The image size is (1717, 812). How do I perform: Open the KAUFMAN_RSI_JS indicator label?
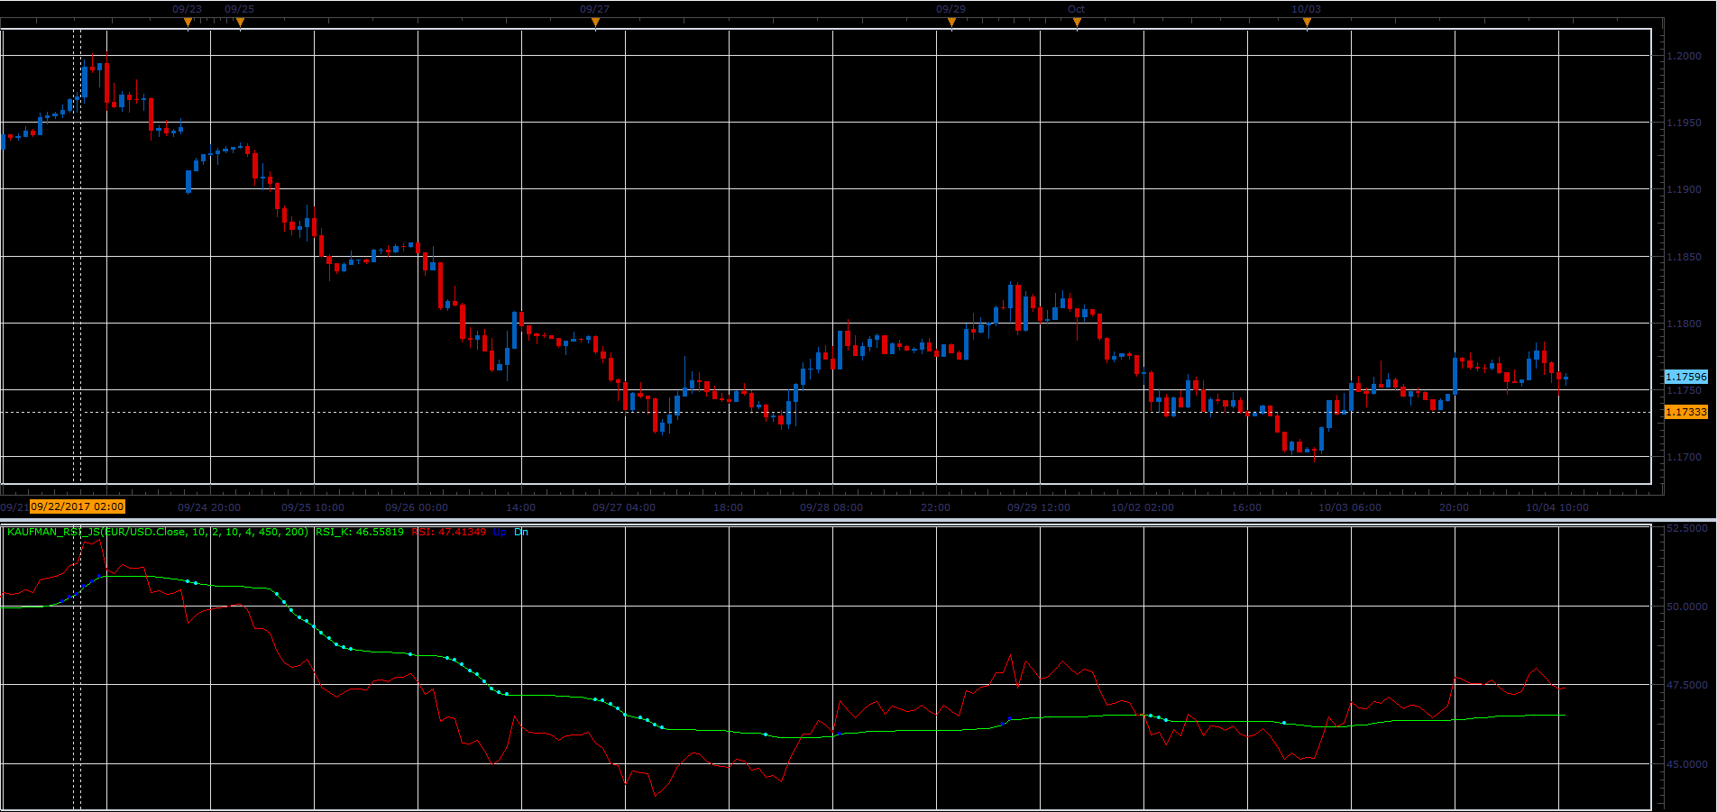click(x=158, y=532)
